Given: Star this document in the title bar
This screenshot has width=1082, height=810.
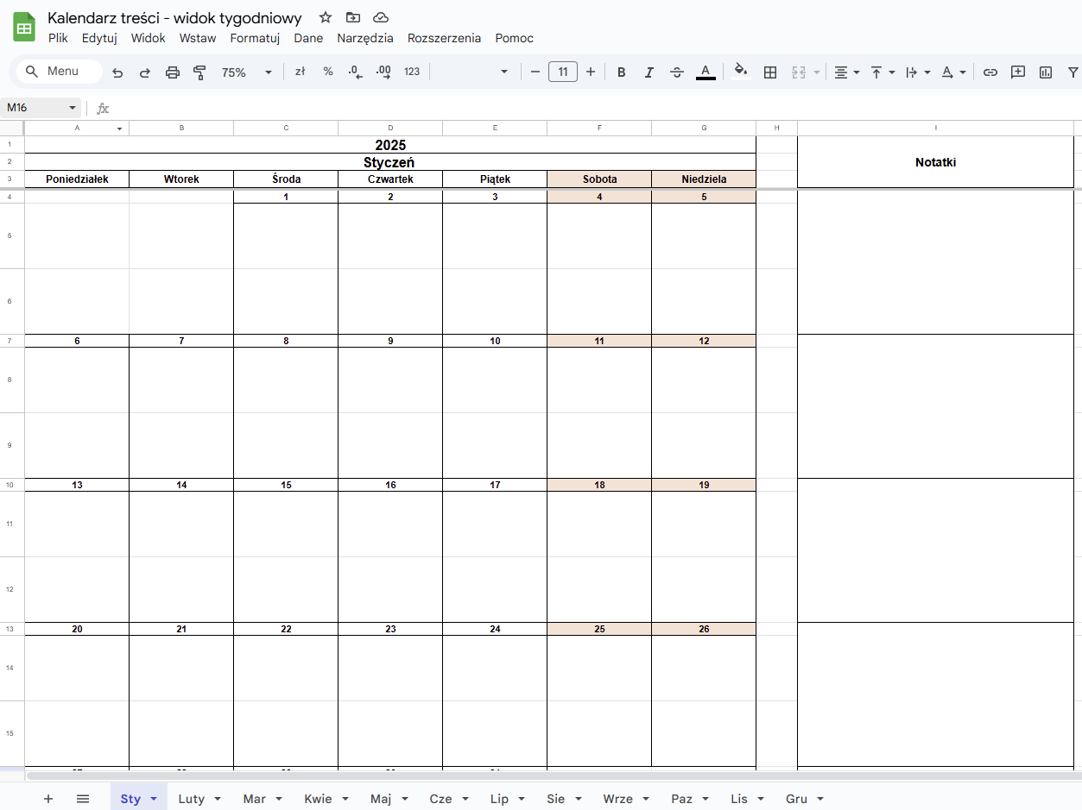Looking at the screenshot, I should [x=326, y=17].
